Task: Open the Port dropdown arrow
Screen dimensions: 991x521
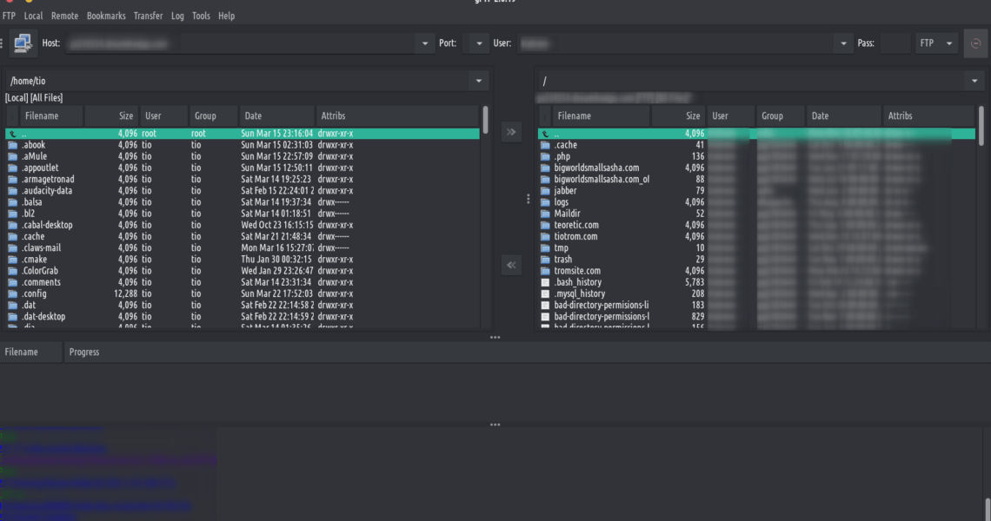Action: tap(477, 43)
